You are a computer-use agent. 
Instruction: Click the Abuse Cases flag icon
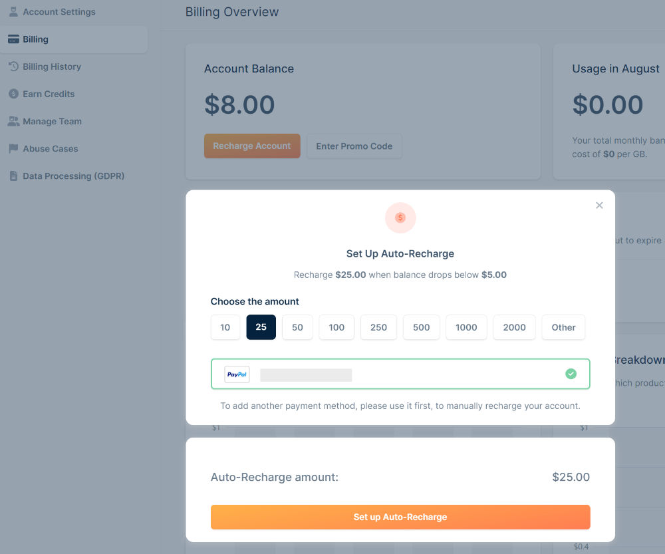(x=13, y=148)
